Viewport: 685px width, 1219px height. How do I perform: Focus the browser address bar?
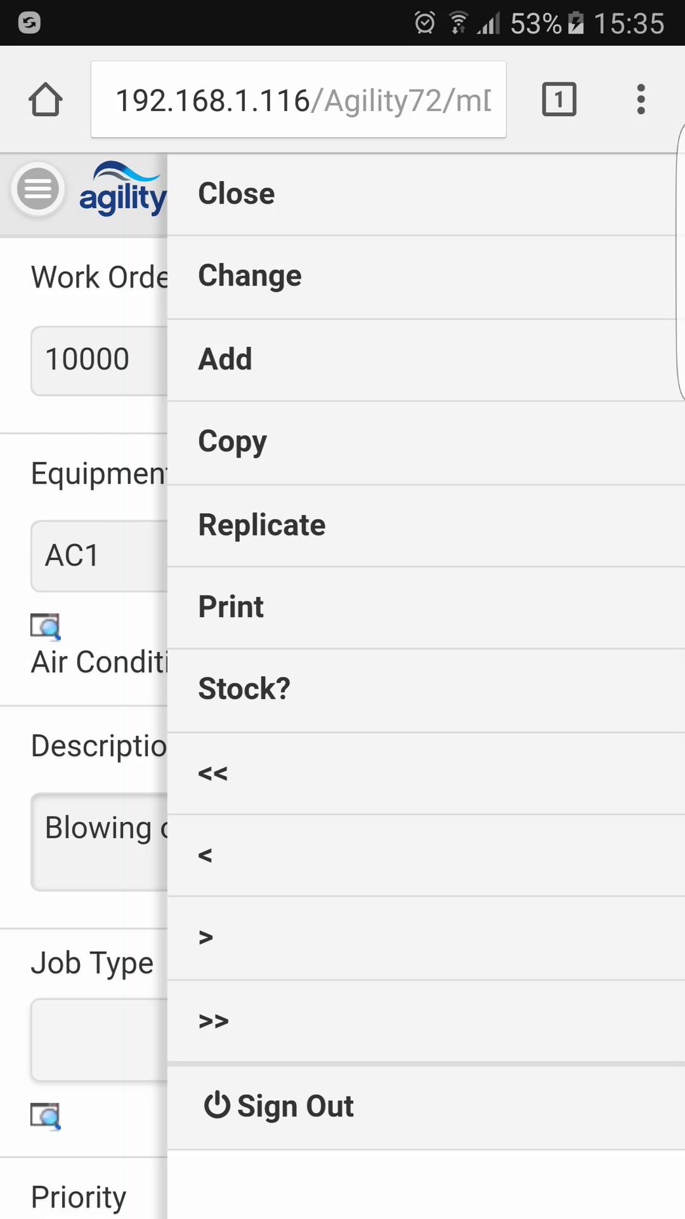point(298,100)
